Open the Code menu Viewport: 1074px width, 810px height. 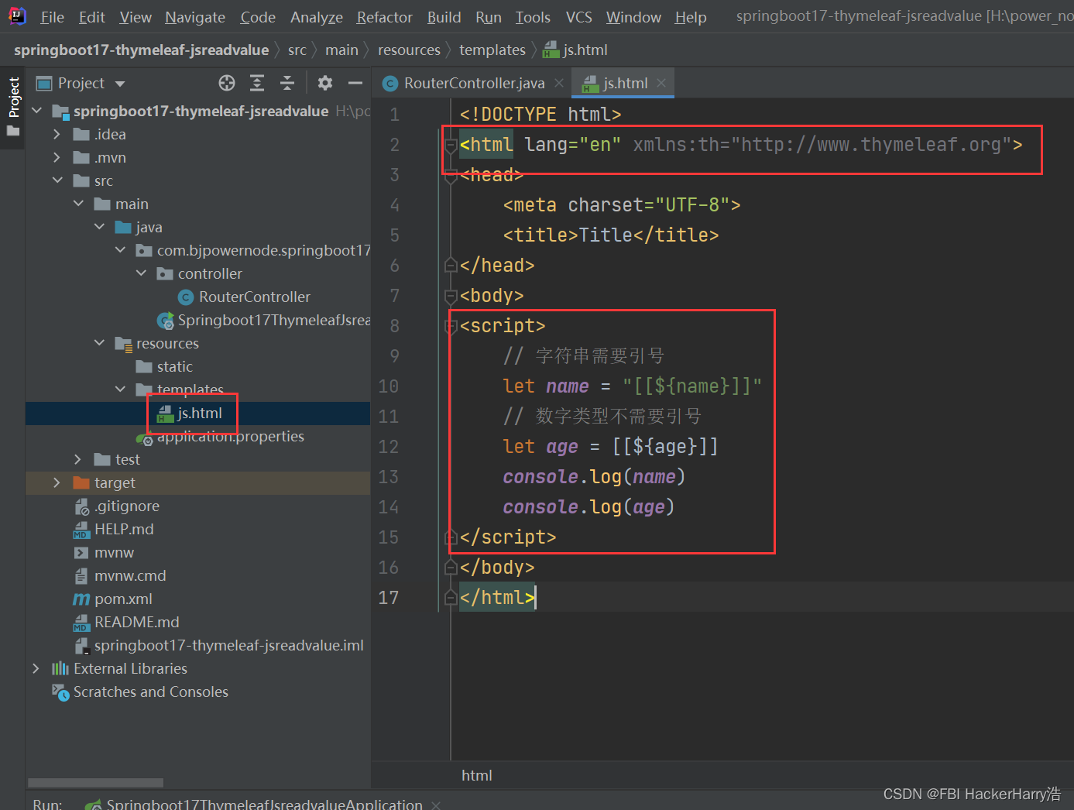[x=258, y=17]
